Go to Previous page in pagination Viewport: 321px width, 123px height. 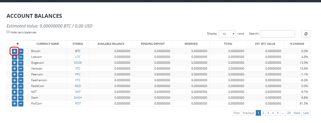tap(249, 113)
